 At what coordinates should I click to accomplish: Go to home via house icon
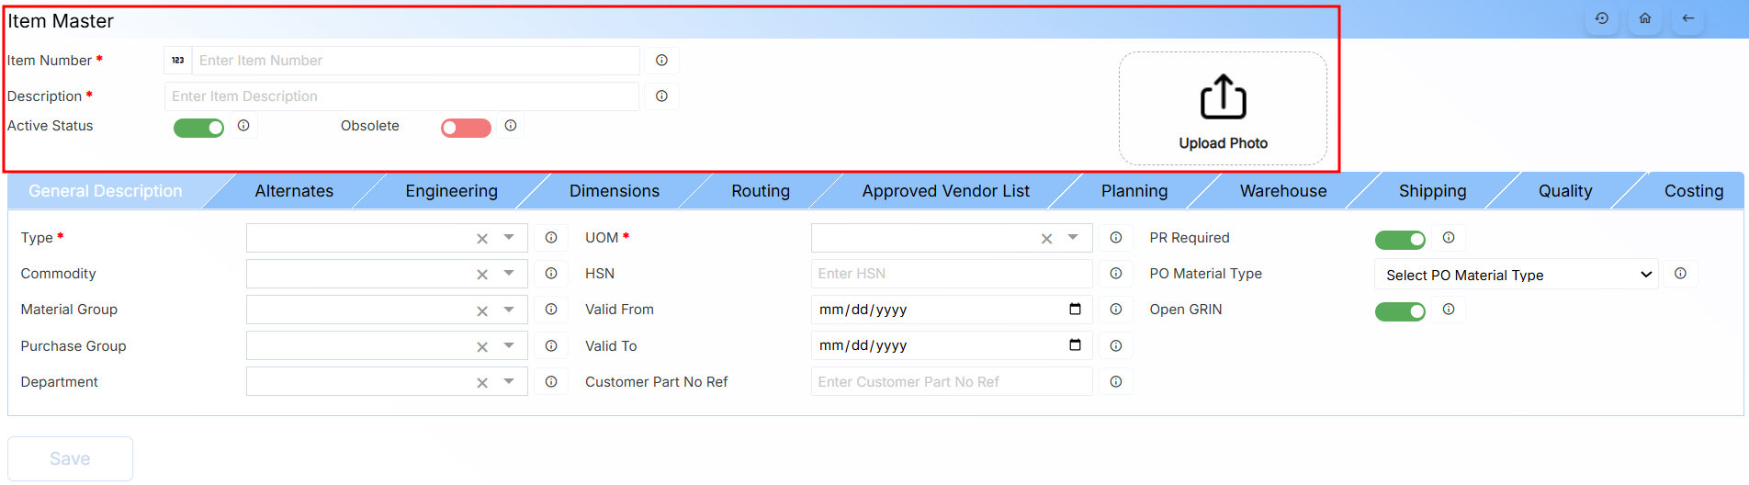click(x=1645, y=18)
